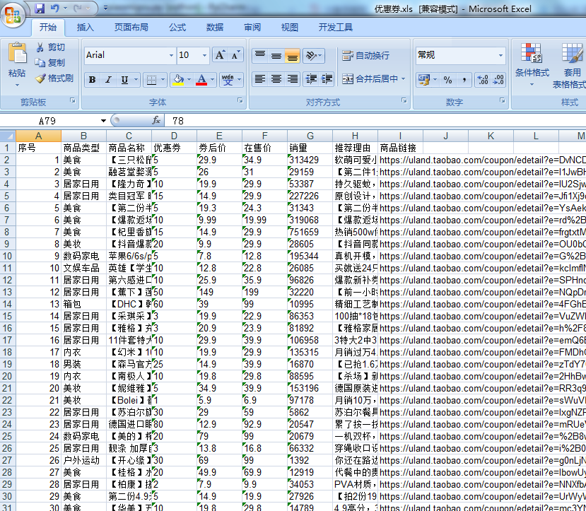Open the wén phonetic guide button

coord(228,80)
